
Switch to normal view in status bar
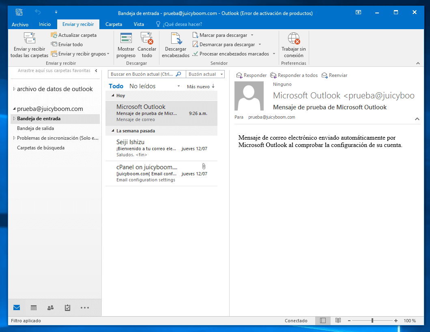(323, 321)
